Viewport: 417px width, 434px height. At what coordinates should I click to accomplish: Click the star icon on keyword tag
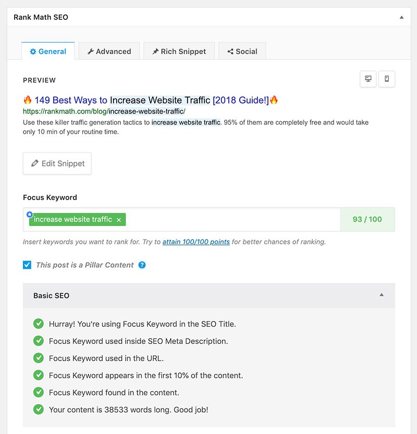[x=29, y=214]
